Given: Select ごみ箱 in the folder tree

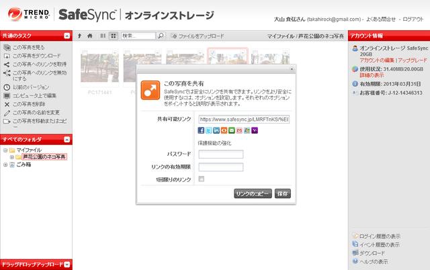Looking at the screenshot, I should pyautogui.click(x=24, y=165).
